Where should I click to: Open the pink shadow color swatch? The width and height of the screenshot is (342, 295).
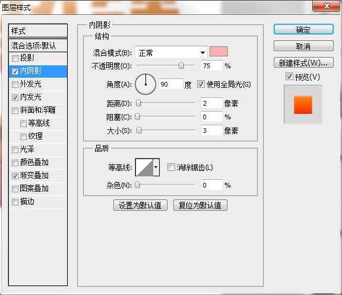[x=218, y=52]
